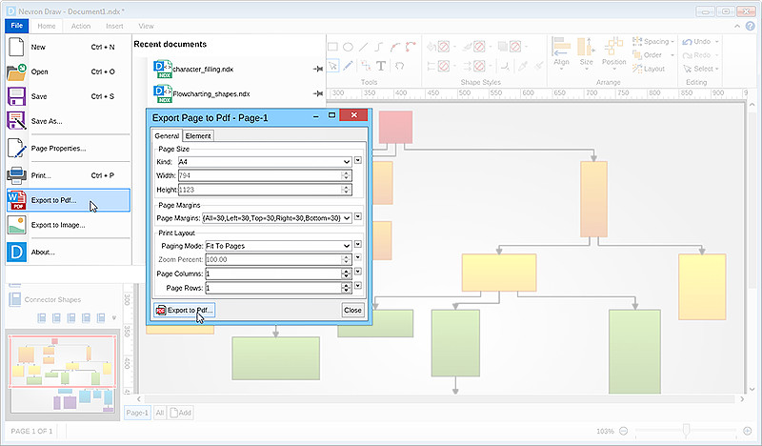Screen dimensions: 762x446
Task: Select the General tab in export dialog
Action: click(167, 135)
